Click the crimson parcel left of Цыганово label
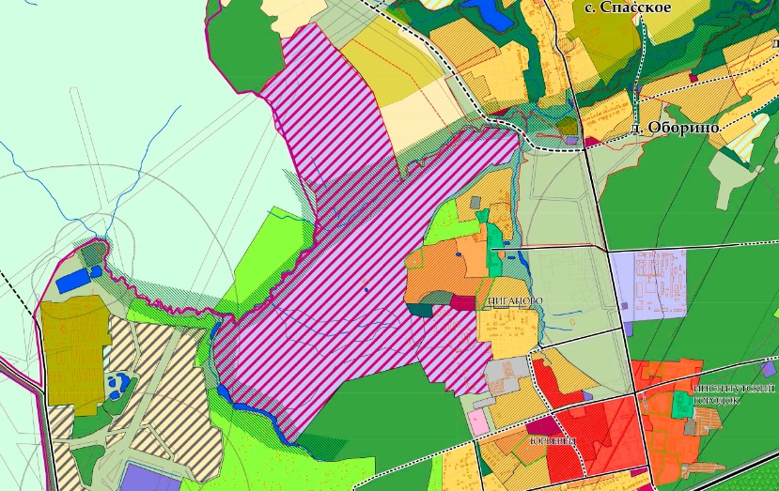The height and width of the screenshot is (491, 779). pos(461,303)
